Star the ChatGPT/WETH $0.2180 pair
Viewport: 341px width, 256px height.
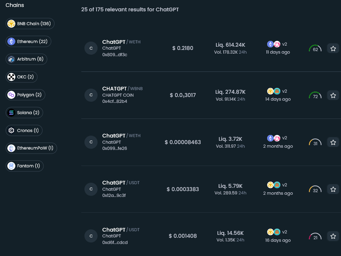[x=333, y=49]
